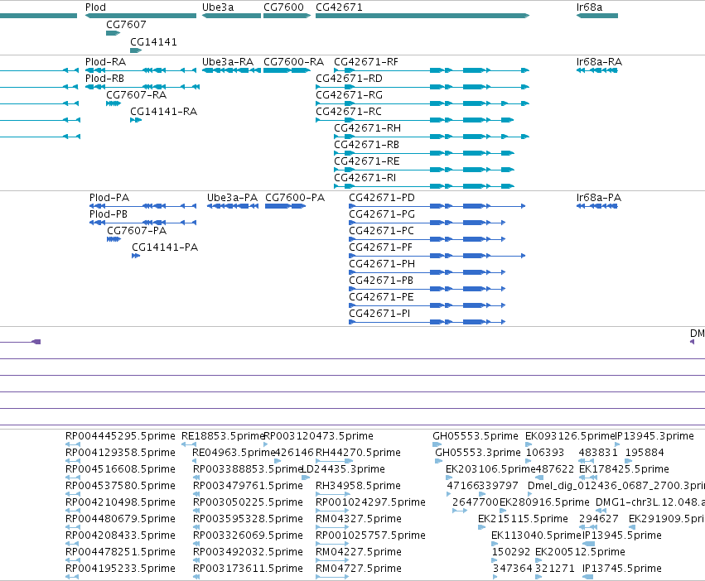Click transcript Ube3a-RA
The image size is (705, 581).
click(x=228, y=61)
